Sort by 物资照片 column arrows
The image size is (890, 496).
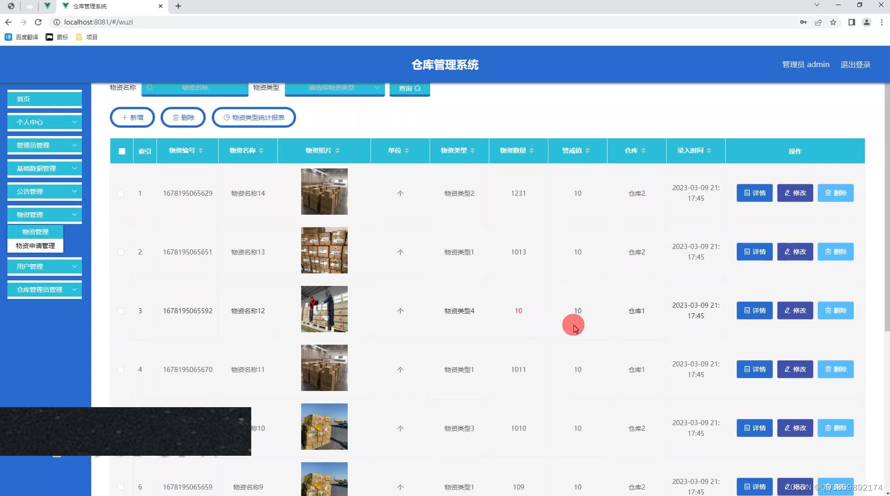click(x=337, y=151)
